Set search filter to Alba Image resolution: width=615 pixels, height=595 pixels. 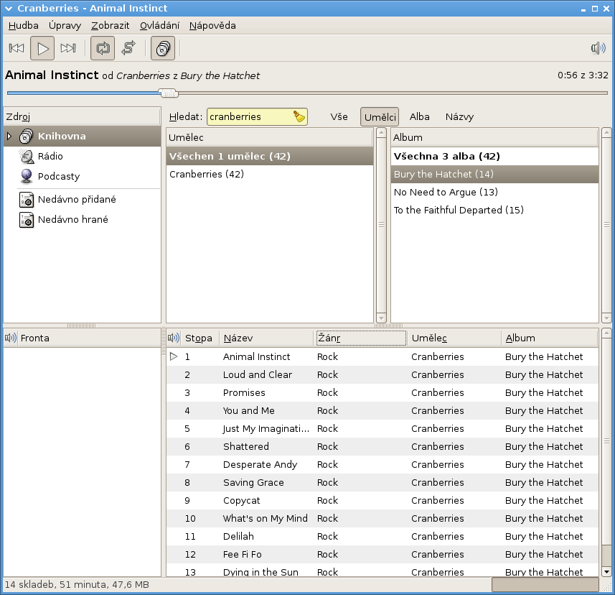tap(419, 117)
